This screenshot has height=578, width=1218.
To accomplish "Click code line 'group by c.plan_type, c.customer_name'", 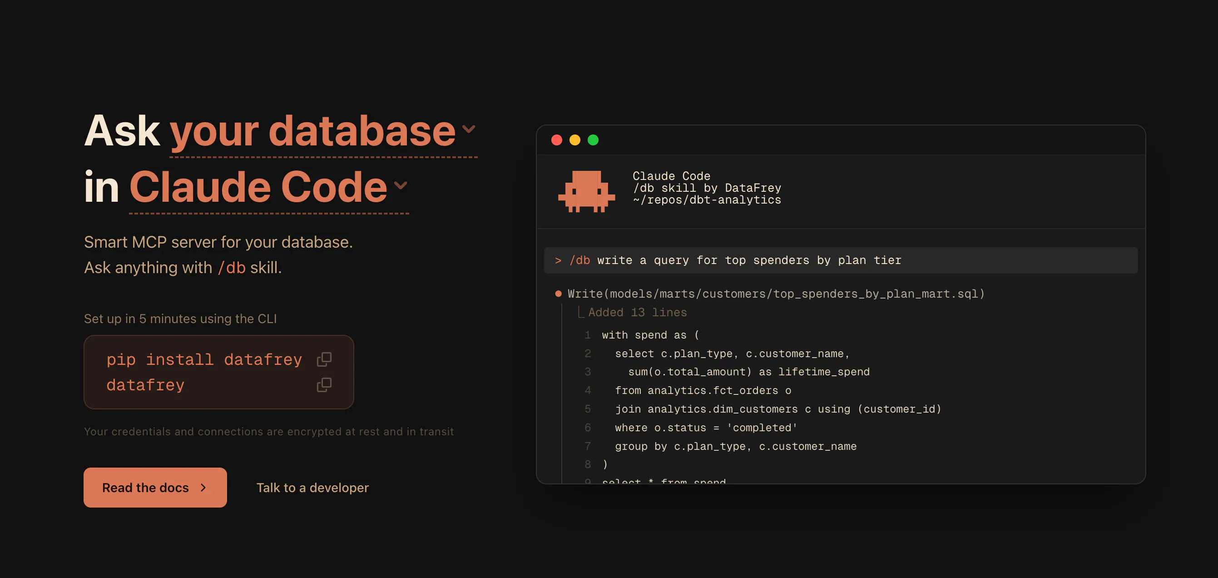I will [735, 446].
